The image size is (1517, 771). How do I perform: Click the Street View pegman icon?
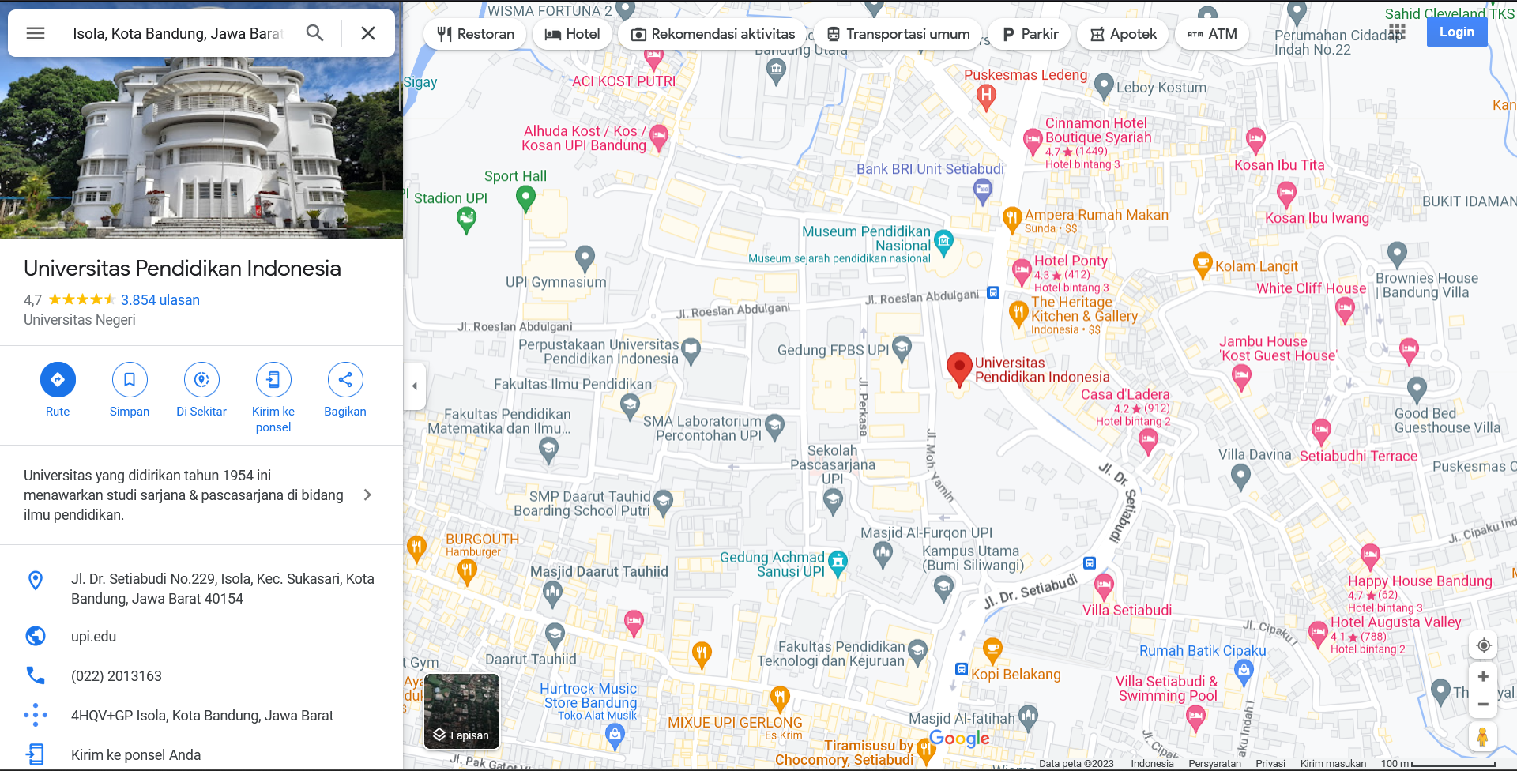[1483, 737]
